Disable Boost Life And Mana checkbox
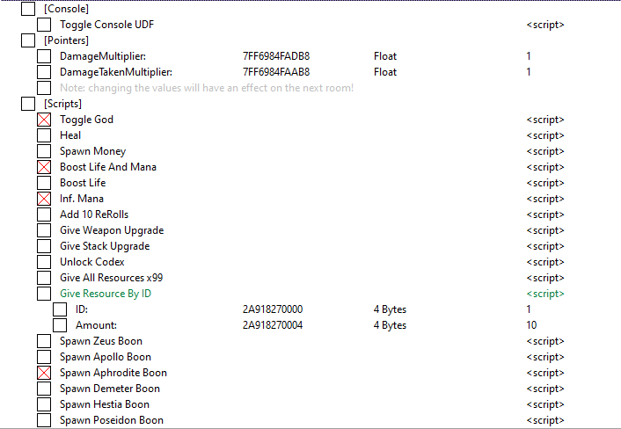621x429 pixels. point(44,167)
